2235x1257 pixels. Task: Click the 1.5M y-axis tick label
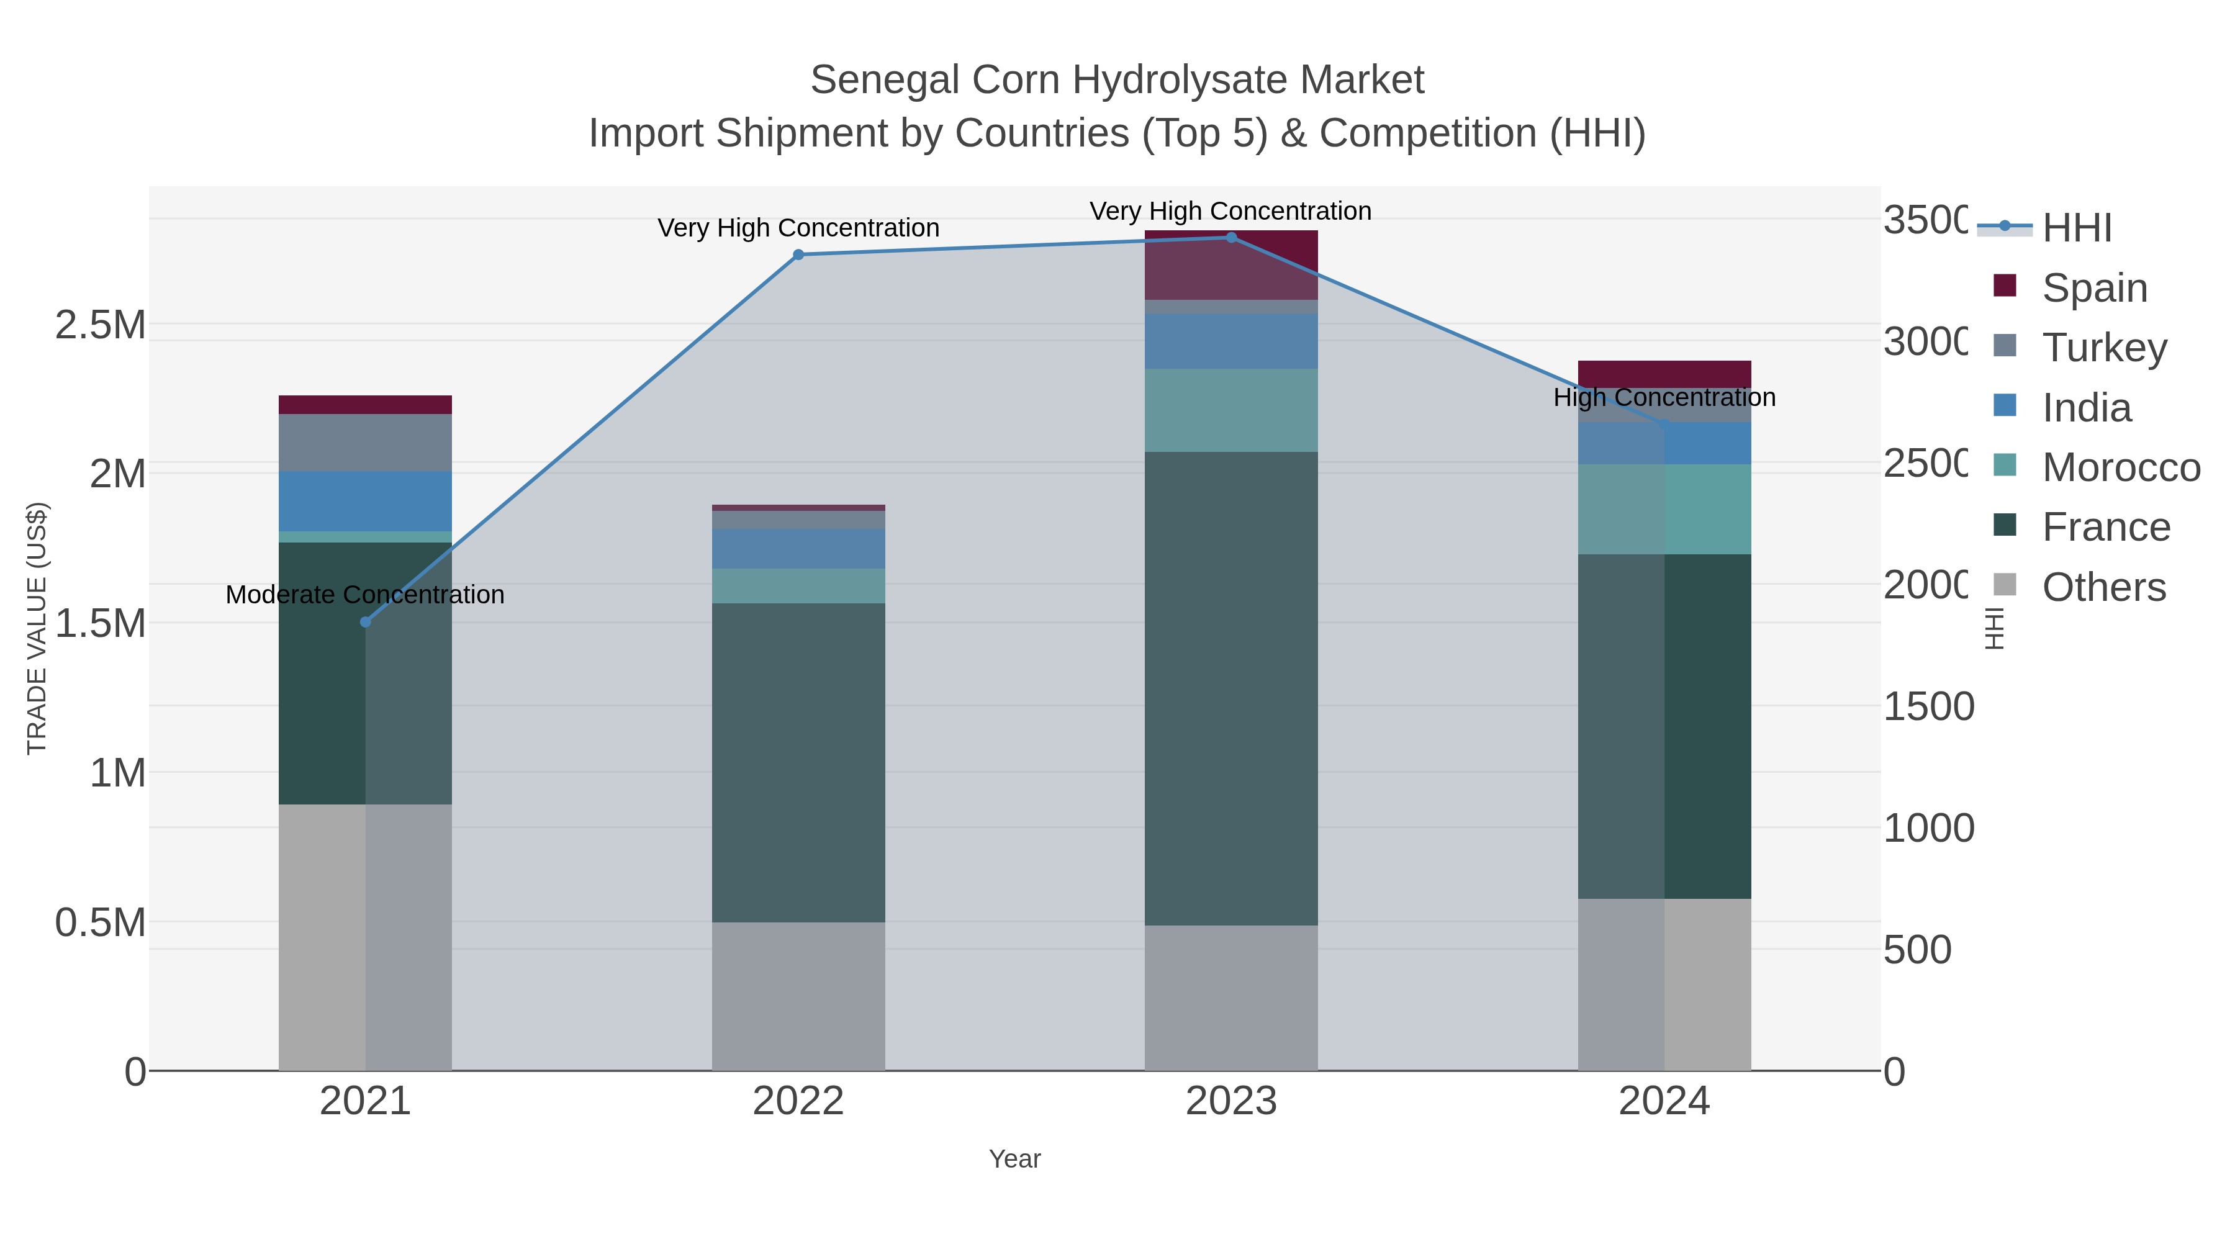(x=101, y=624)
